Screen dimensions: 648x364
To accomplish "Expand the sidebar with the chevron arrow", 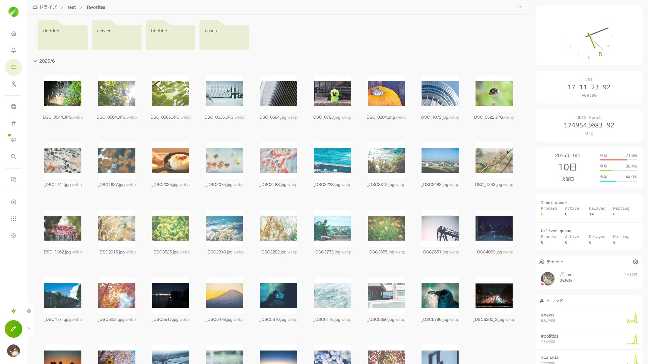I will pyautogui.click(x=29, y=328).
